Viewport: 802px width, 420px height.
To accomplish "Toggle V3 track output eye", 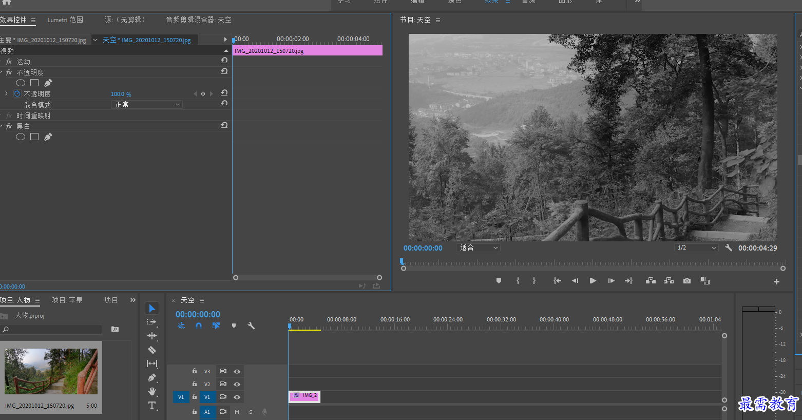I will [x=237, y=371].
